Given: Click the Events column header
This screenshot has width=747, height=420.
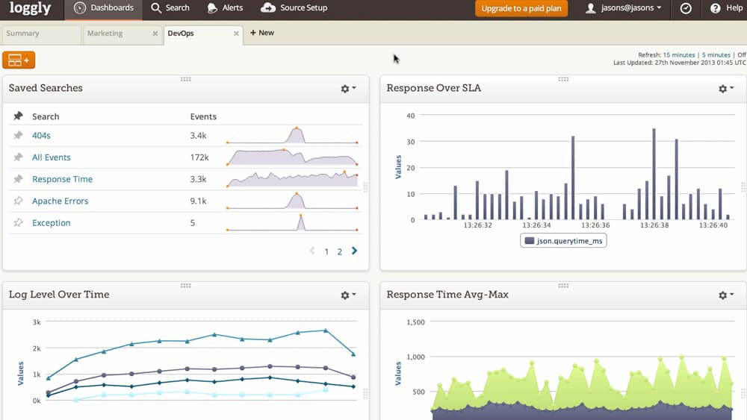Looking at the screenshot, I should [x=203, y=116].
